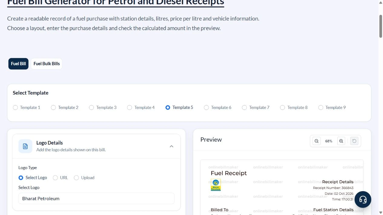Viewport: 383px width, 215px height.
Task: Click the scrollbar down arrow
Action: [381, 212]
